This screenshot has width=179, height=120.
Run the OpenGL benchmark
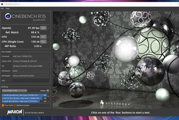coord(43,28)
